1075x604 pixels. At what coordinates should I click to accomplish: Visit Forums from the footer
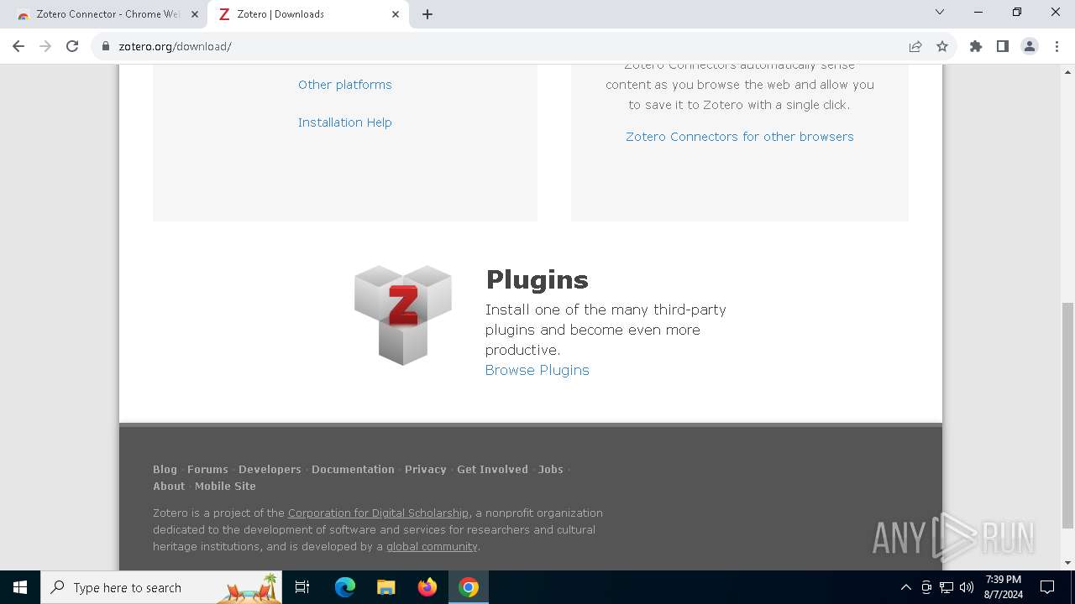pos(207,469)
